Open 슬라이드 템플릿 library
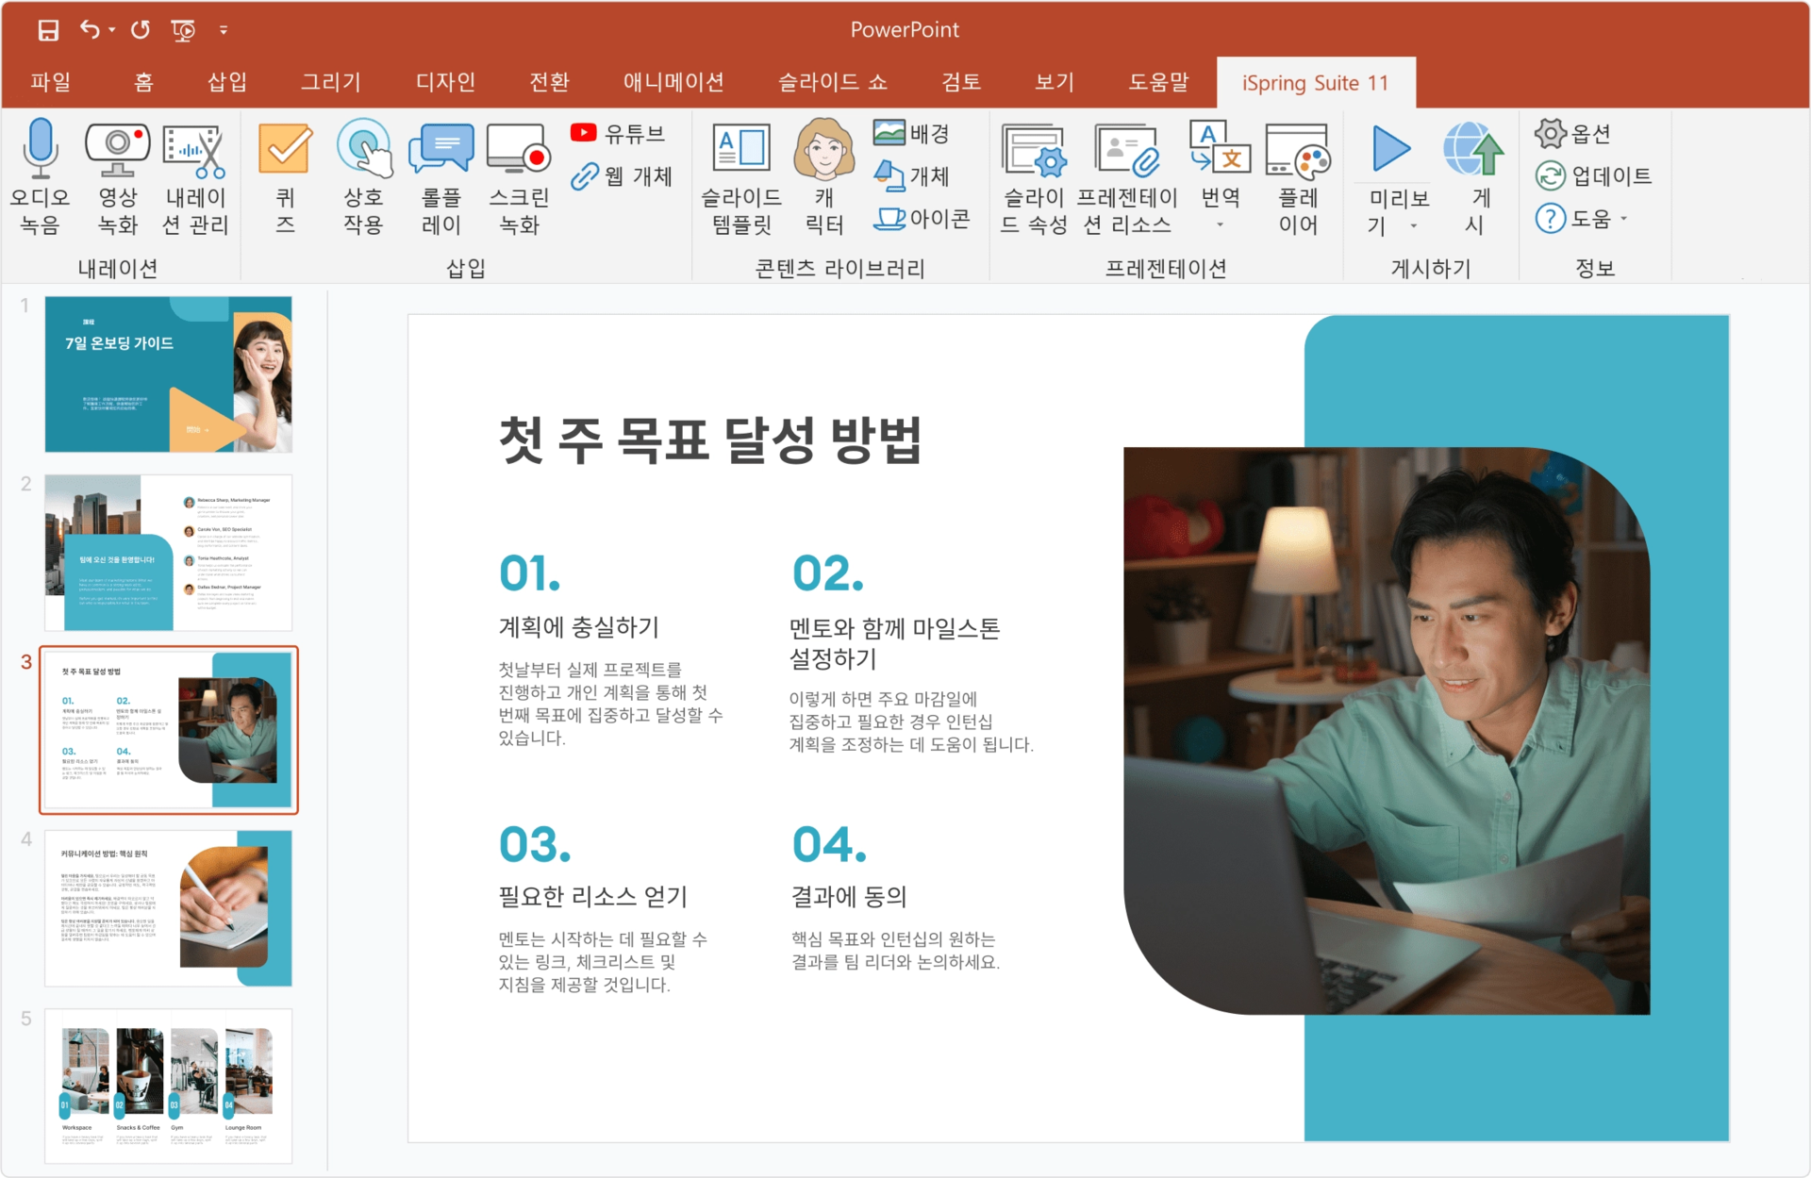 coord(741,148)
